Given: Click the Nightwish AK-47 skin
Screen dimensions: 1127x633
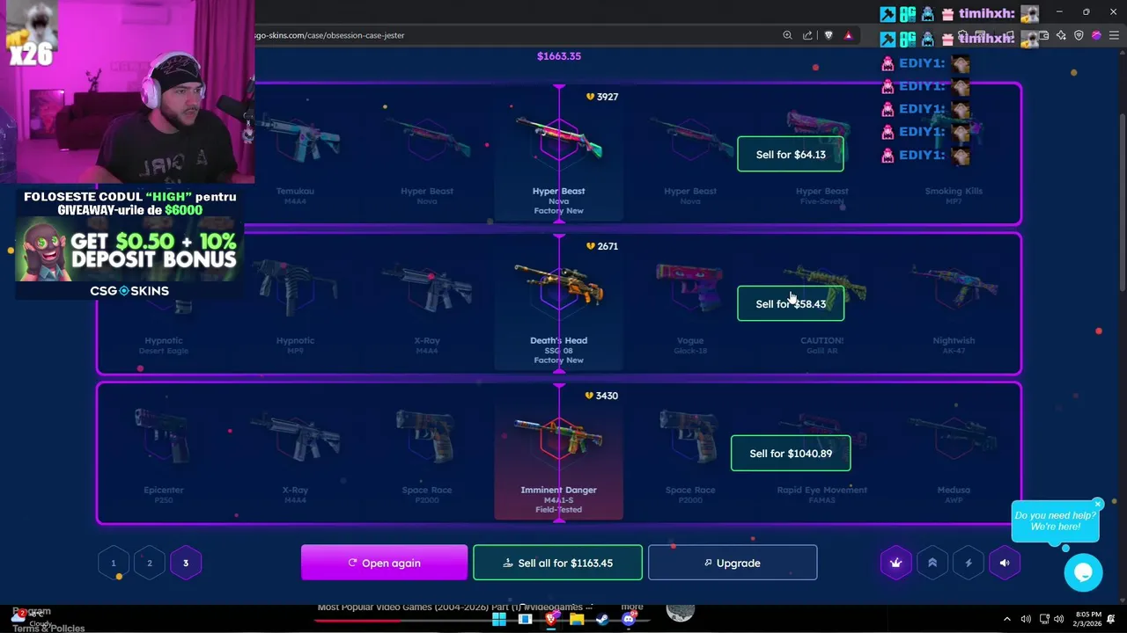Looking at the screenshot, I should [x=954, y=304].
